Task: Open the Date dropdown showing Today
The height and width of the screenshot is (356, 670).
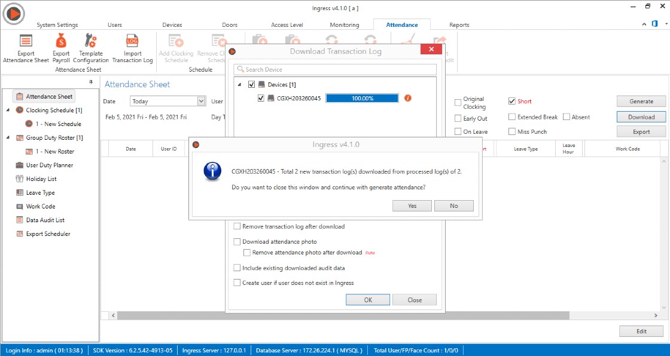Action: pyautogui.click(x=168, y=101)
